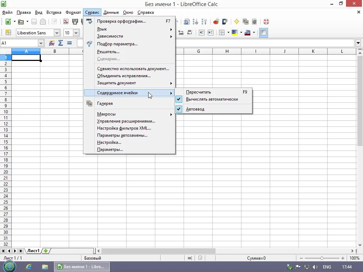The width and height of the screenshot is (363, 272).
Task: Open the Liberation Sans font name dropdown
Action: pyautogui.click(x=57, y=33)
